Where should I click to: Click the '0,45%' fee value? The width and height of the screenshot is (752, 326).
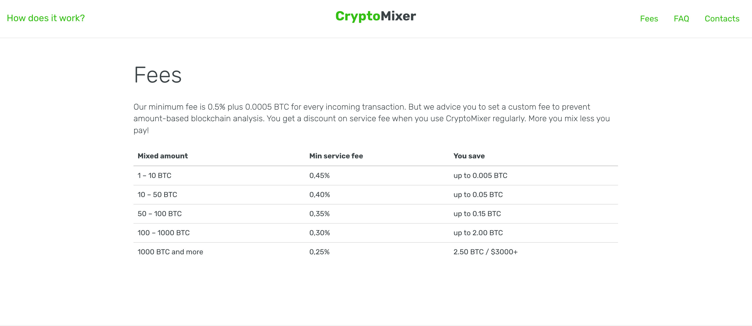[x=319, y=175]
